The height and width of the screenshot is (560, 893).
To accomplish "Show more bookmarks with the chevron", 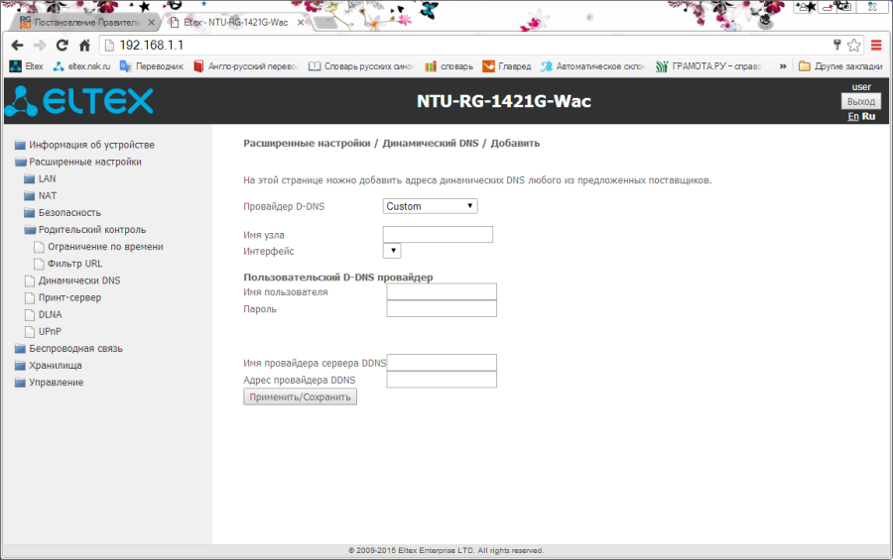I will point(783,66).
